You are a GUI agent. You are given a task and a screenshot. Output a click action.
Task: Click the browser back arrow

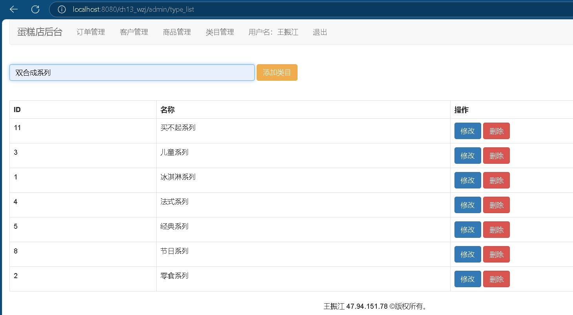[x=14, y=9]
